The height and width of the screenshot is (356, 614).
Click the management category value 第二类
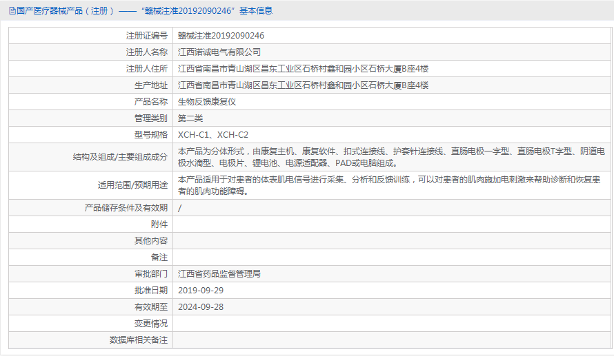pos(190,118)
